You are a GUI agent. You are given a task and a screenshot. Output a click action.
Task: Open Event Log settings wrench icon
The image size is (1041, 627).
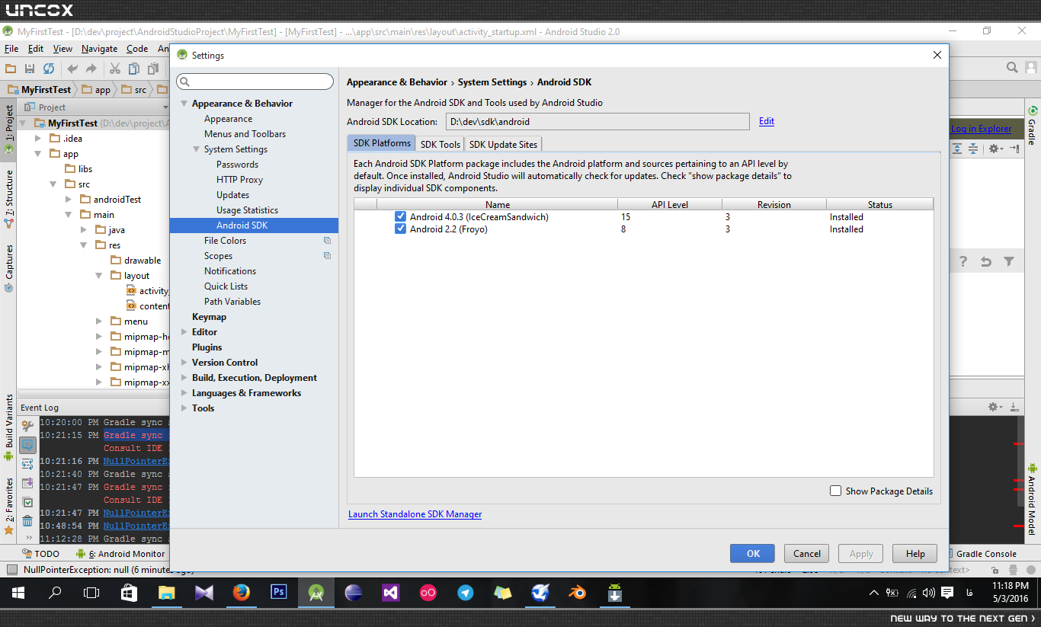tap(27, 427)
